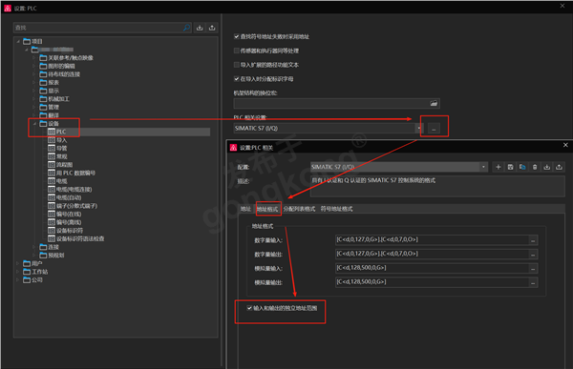Switch to the 符号地址格式 tab
This screenshot has width=573, height=369.
[x=336, y=209]
